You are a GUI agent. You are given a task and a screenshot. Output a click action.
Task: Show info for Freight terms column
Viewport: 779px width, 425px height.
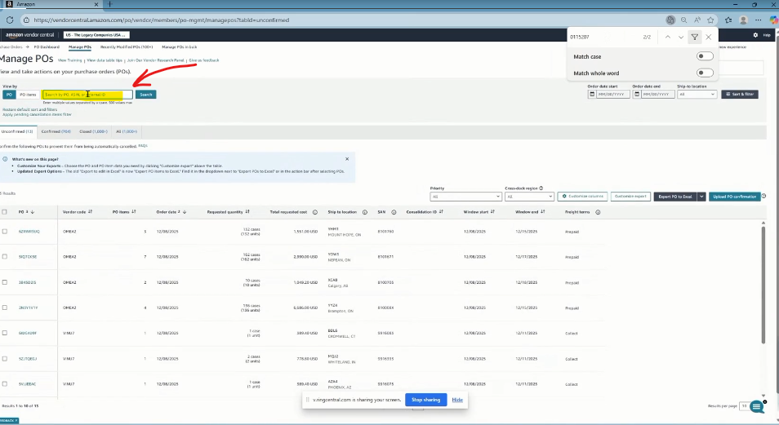coord(598,212)
